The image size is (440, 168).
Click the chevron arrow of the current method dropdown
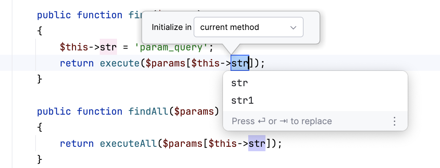(x=293, y=27)
